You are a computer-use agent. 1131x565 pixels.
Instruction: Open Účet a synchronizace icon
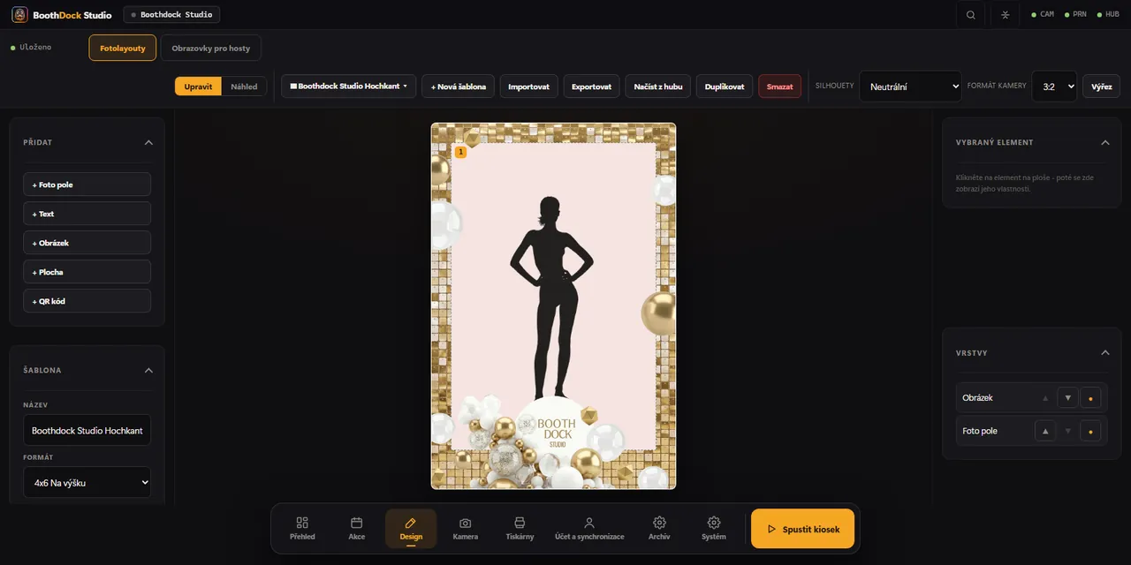[x=589, y=523]
